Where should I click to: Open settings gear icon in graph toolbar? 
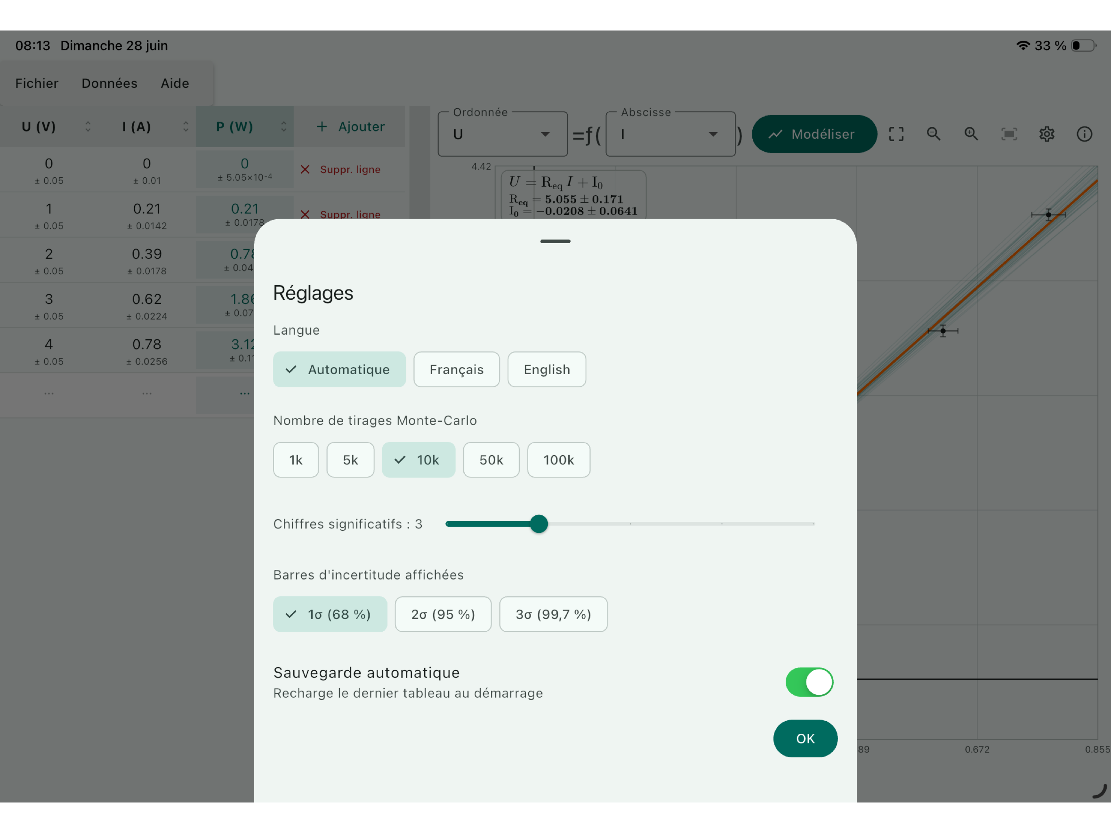click(1047, 134)
